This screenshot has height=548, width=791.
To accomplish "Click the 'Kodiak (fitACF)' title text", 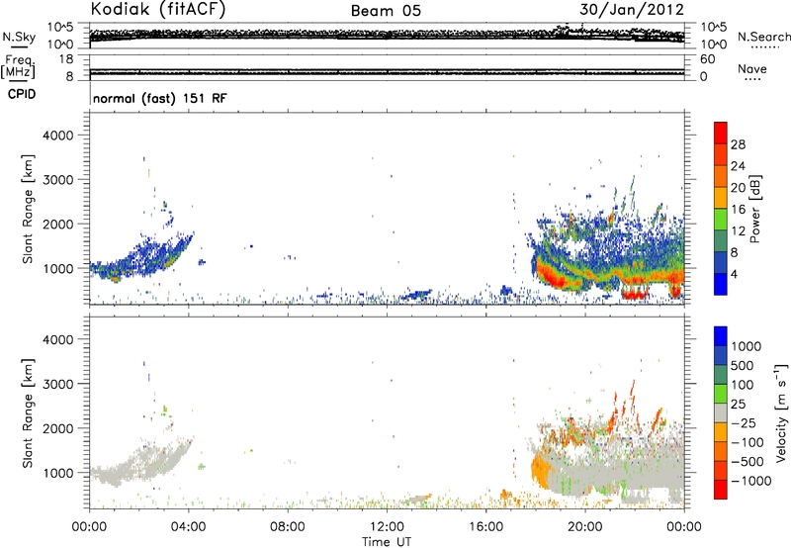I will pyautogui.click(x=158, y=10).
